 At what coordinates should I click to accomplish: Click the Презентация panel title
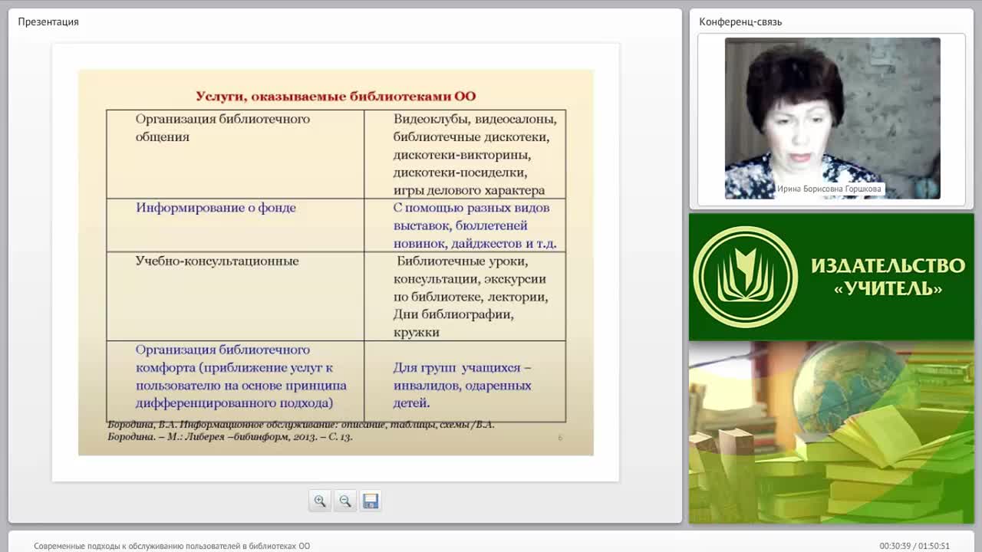[x=48, y=21]
